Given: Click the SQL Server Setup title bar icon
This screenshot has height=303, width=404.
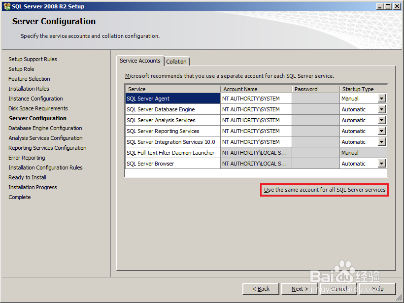Looking at the screenshot, I should (7, 6).
